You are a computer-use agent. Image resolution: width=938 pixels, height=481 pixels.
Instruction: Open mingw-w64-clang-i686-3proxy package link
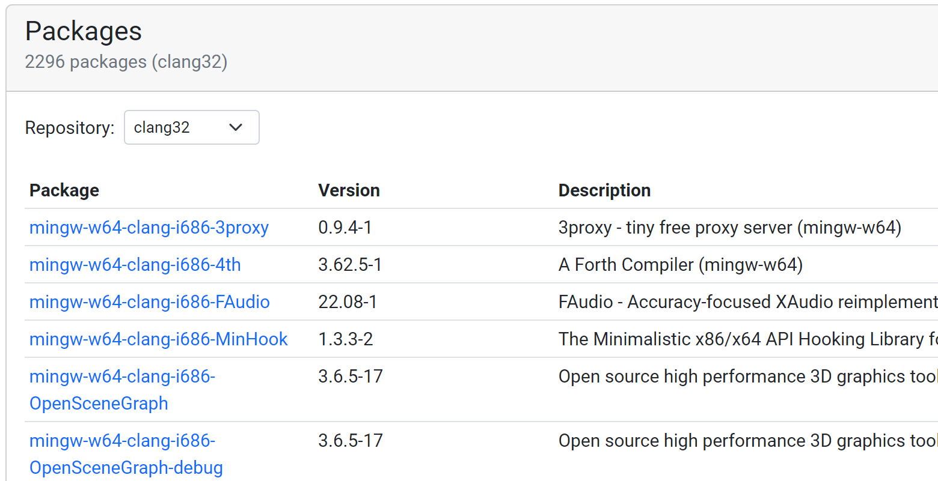[149, 228]
